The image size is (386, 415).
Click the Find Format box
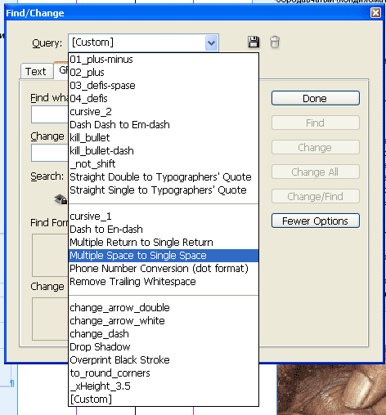click(50, 255)
